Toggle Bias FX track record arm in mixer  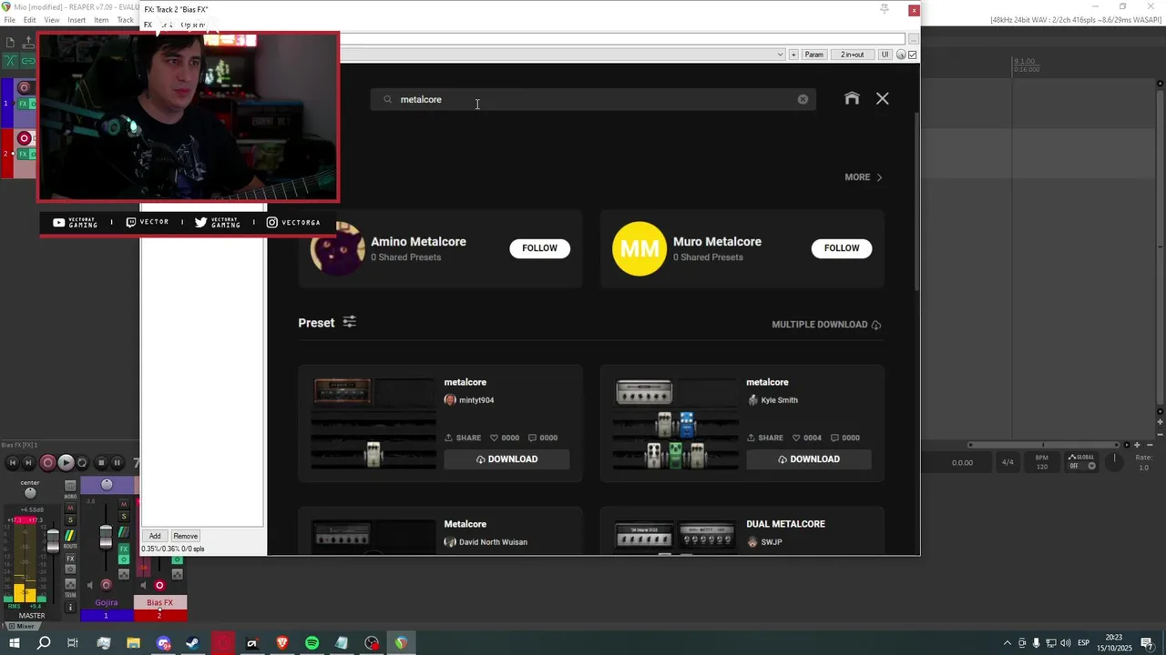coord(159,585)
